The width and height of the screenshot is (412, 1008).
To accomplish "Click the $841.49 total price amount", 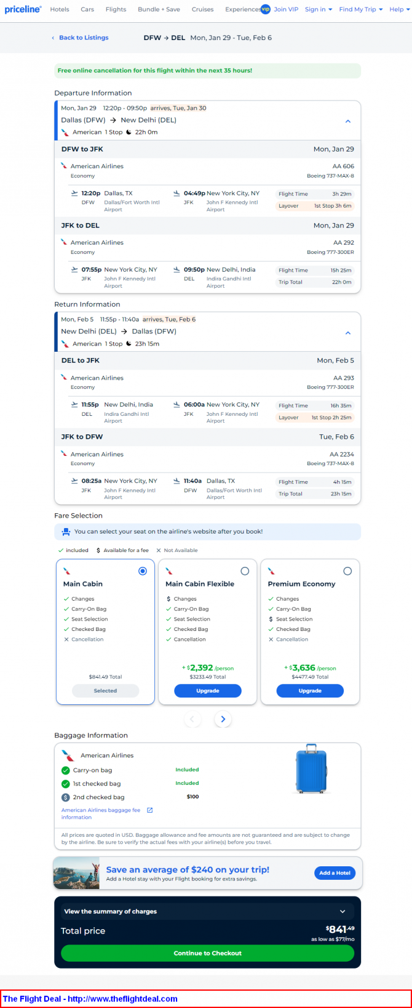I will point(340,929).
